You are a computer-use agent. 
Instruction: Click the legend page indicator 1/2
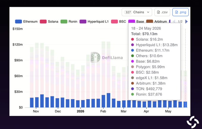click(180, 21)
